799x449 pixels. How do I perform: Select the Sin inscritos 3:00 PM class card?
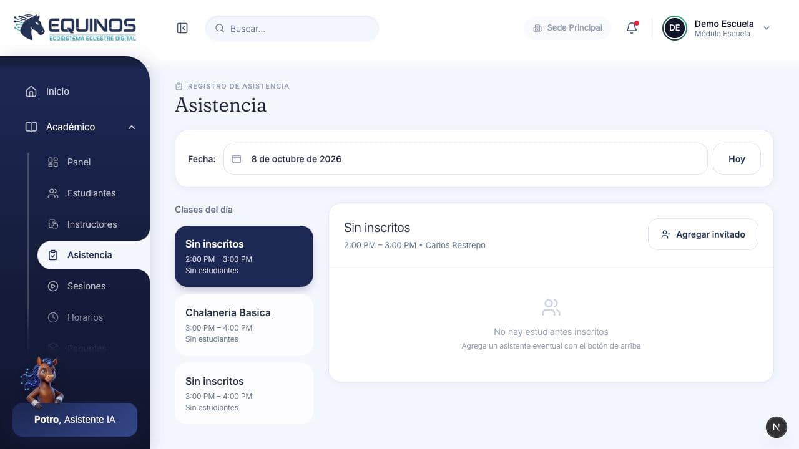244,393
